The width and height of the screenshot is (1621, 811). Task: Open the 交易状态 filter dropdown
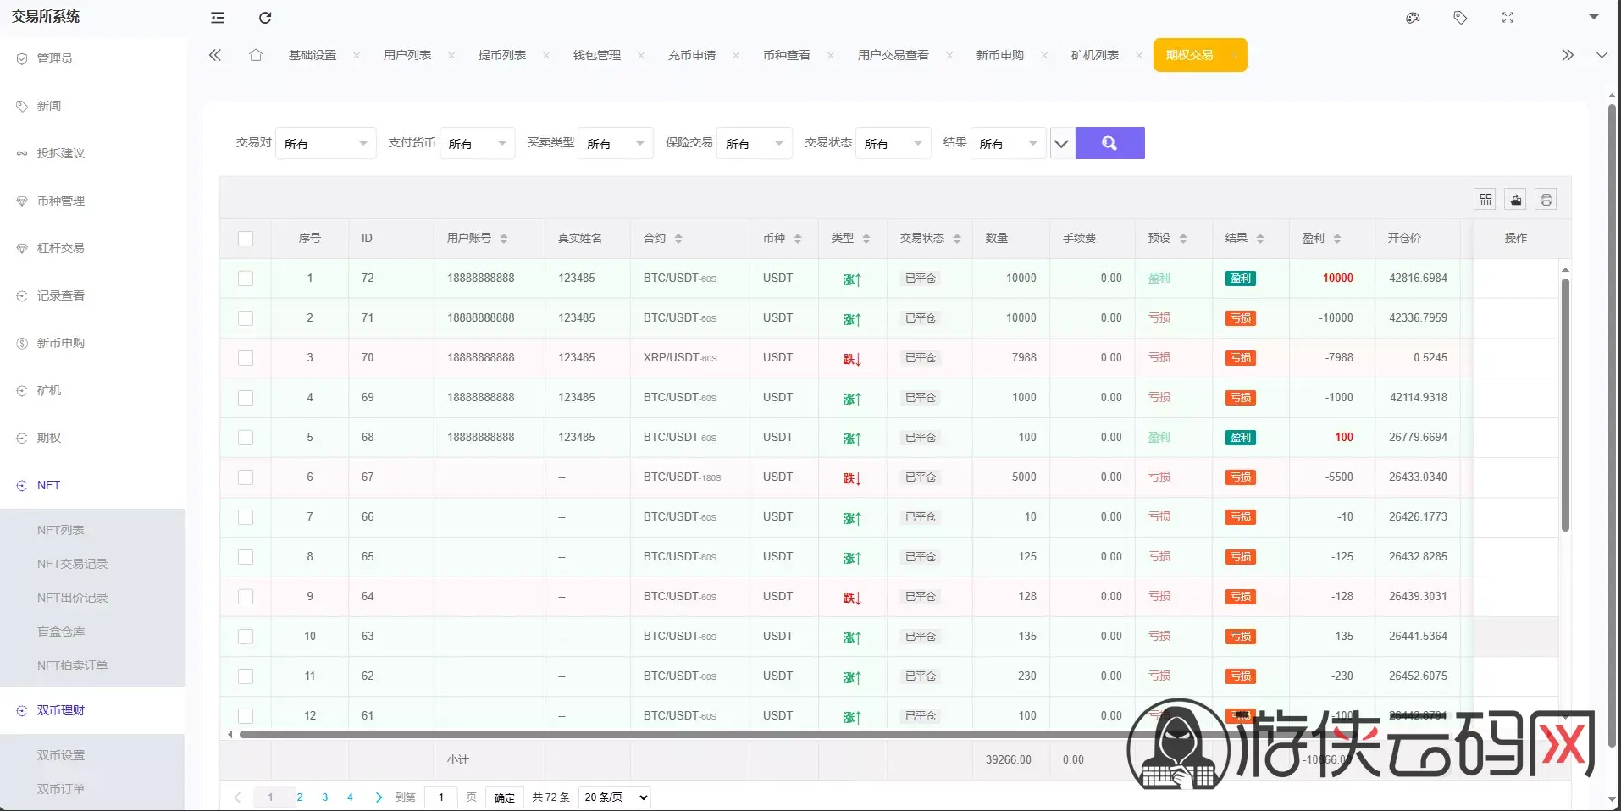tap(893, 143)
